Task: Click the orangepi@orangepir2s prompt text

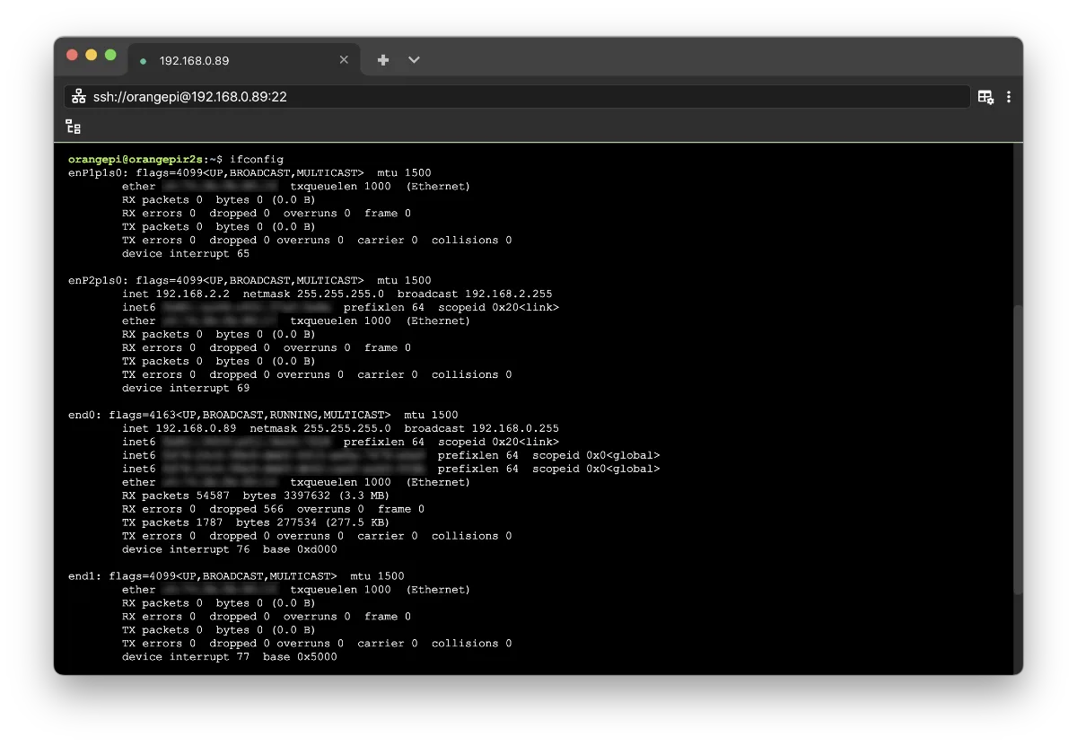Action: [x=135, y=160]
